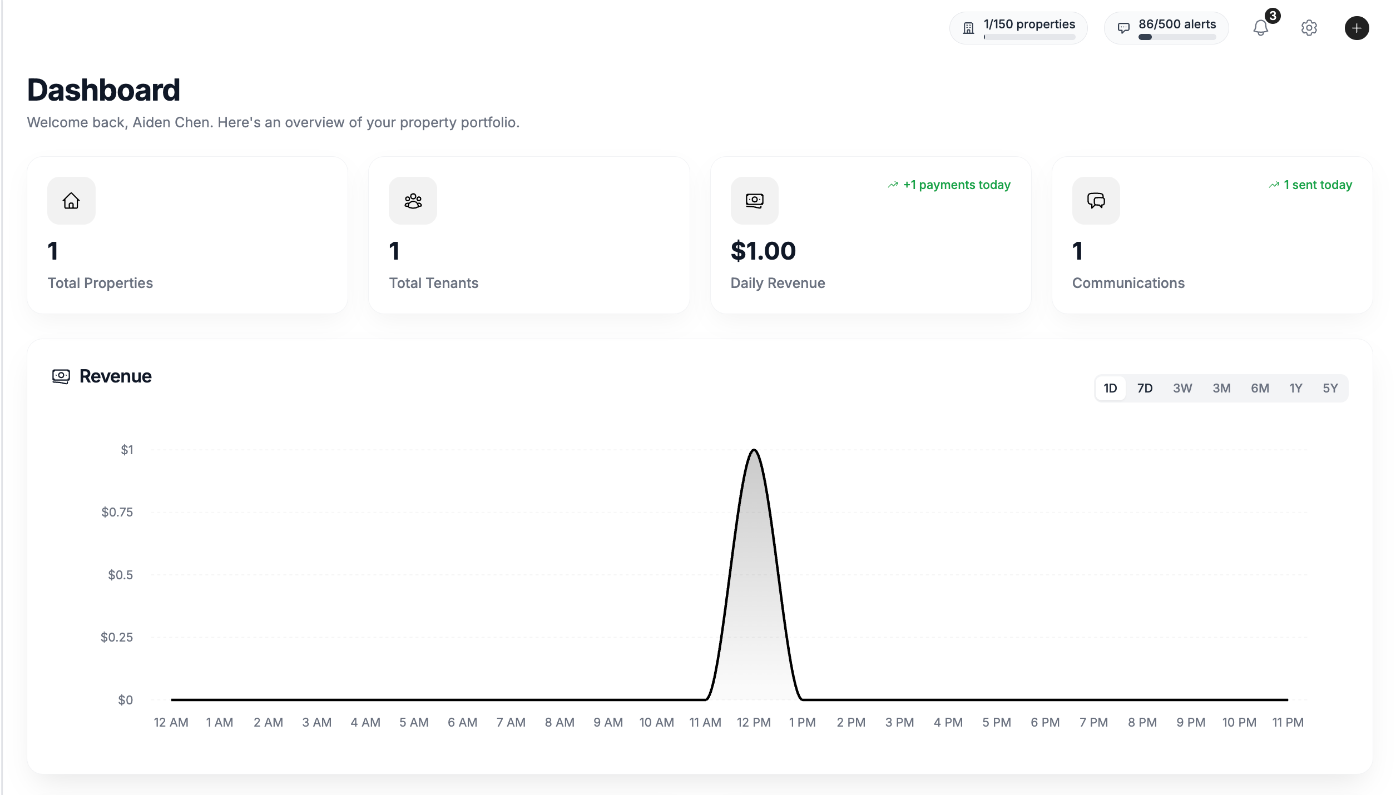
Task: Click the $0.5 y-axis label
Action: pos(120,575)
